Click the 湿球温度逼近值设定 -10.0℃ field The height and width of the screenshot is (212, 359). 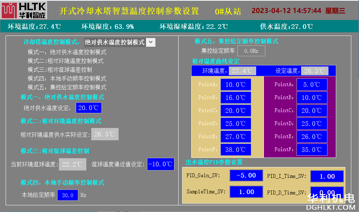tap(160, 164)
